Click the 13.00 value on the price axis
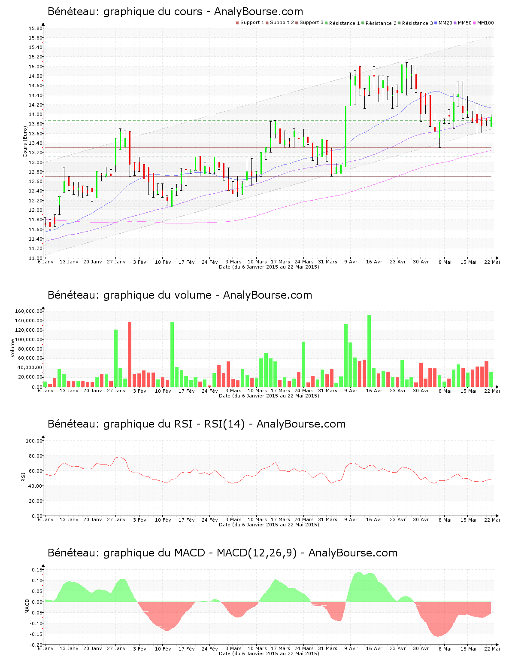 tap(36, 162)
